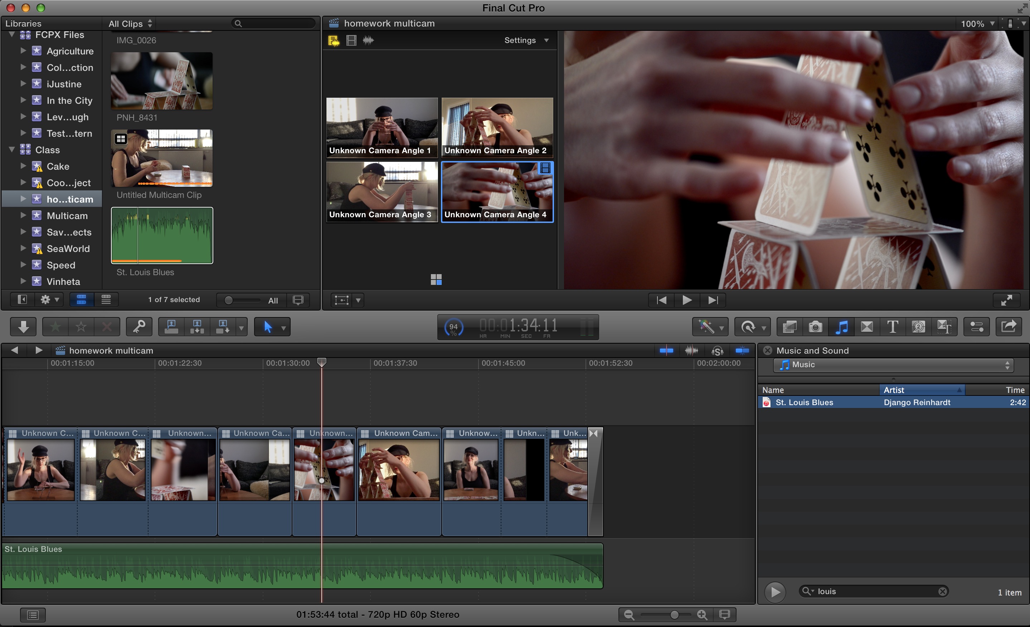The image size is (1030, 627).
Task: Show the Effects browser
Action: tap(789, 326)
